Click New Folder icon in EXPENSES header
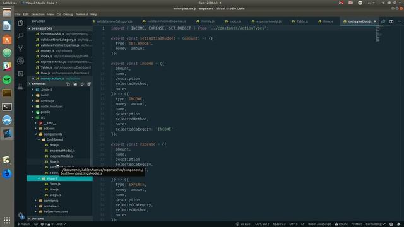This screenshot has width=404, height=227. click(75, 84)
